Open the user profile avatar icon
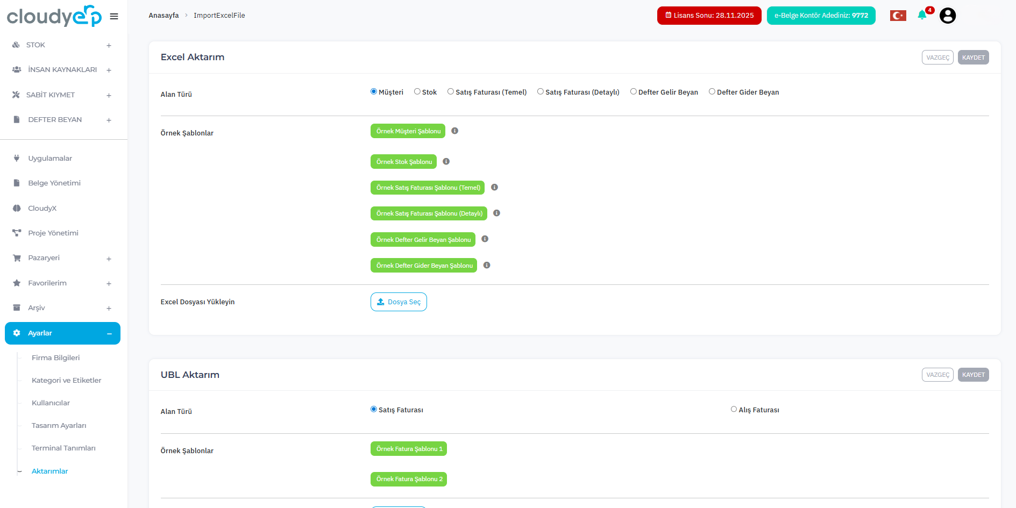 947,16
